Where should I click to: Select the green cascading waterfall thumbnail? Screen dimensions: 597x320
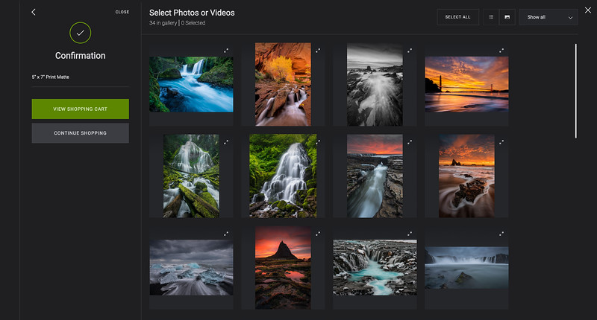click(x=283, y=176)
